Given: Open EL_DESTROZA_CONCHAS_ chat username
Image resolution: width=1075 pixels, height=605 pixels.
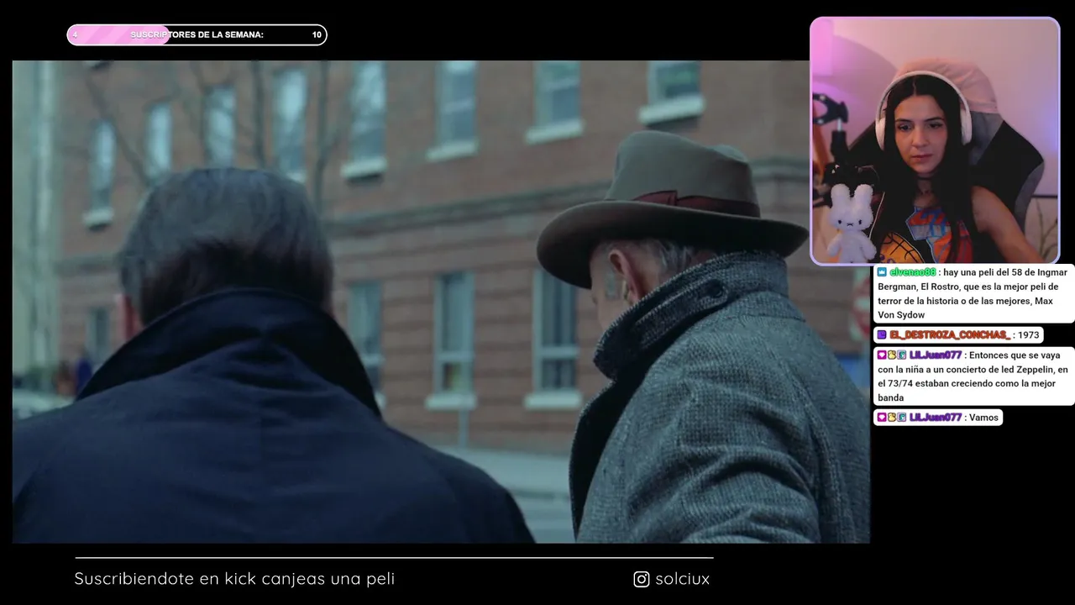Looking at the screenshot, I should (950, 334).
